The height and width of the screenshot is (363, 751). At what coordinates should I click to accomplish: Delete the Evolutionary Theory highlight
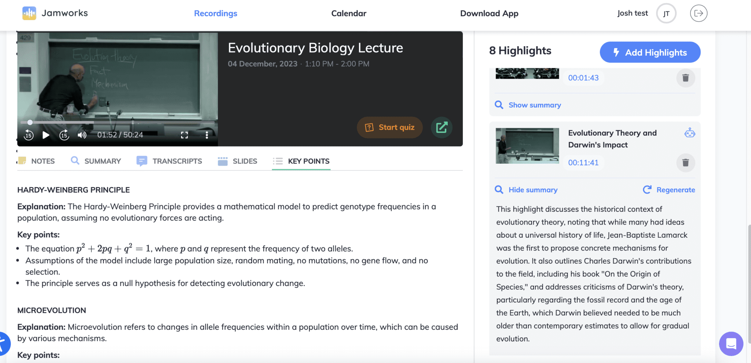tap(685, 163)
